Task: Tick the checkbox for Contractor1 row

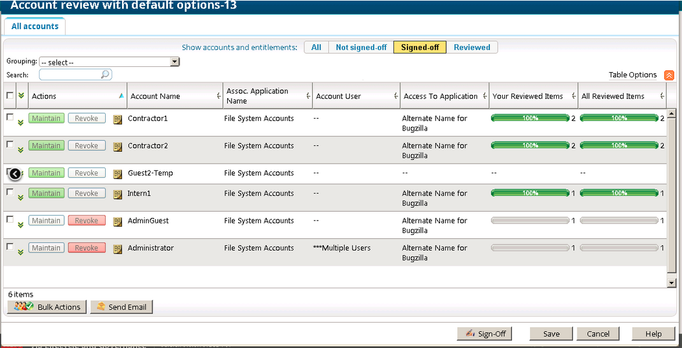Action: pos(10,118)
